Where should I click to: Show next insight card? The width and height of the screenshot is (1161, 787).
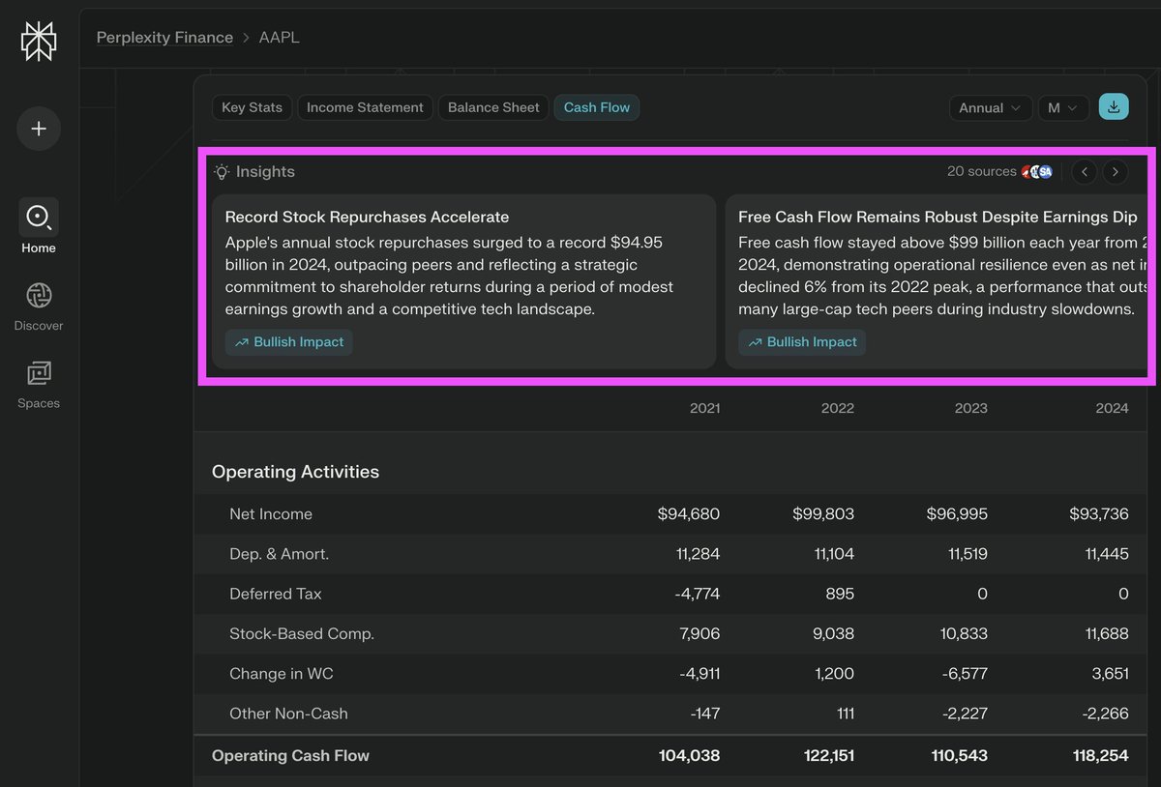tap(1116, 172)
